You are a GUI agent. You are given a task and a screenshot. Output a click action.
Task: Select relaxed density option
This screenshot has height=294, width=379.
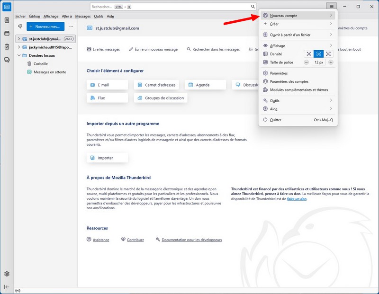tap(328, 54)
